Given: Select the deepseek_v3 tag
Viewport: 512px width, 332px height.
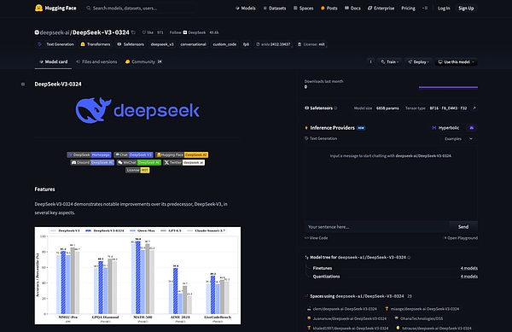Looking at the screenshot, I should [x=162, y=44].
